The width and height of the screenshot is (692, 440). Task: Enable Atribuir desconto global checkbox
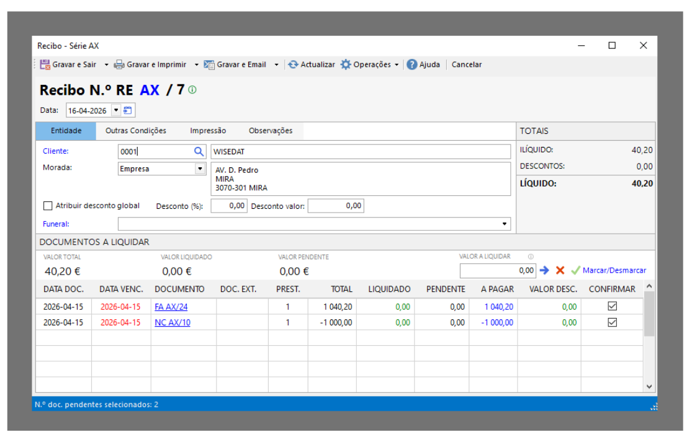pyautogui.click(x=48, y=206)
